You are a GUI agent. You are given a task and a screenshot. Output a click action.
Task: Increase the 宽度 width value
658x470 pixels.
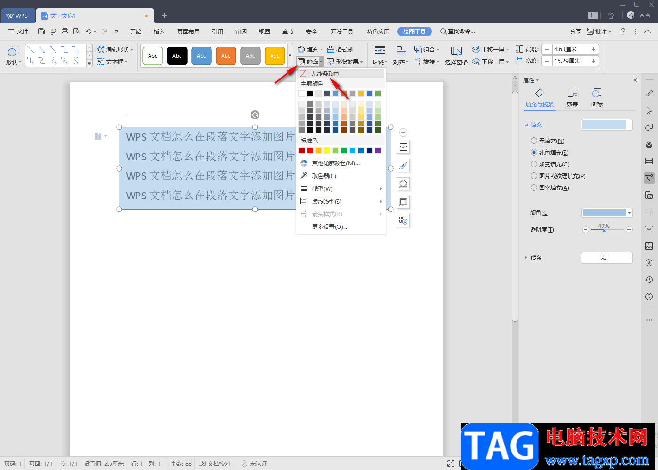click(594, 61)
